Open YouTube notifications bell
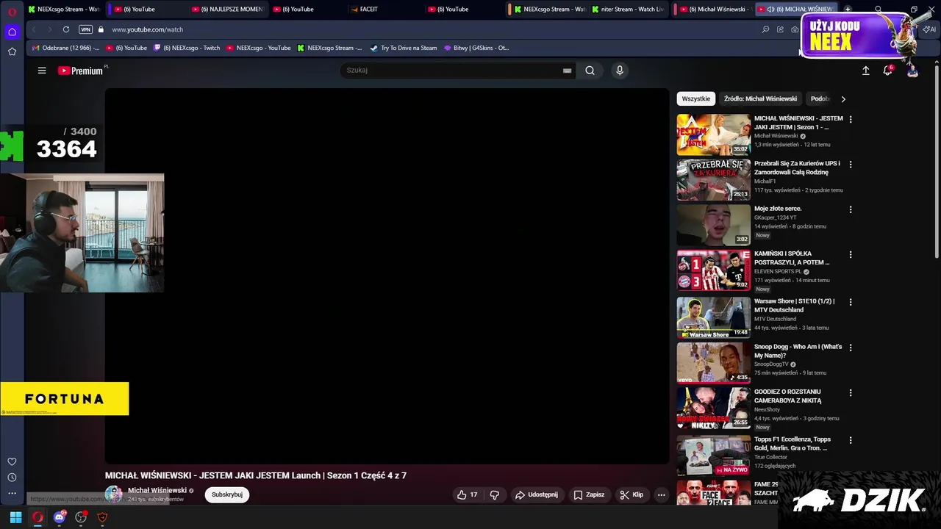The image size is (941, 529). click(x=888, y=71)
